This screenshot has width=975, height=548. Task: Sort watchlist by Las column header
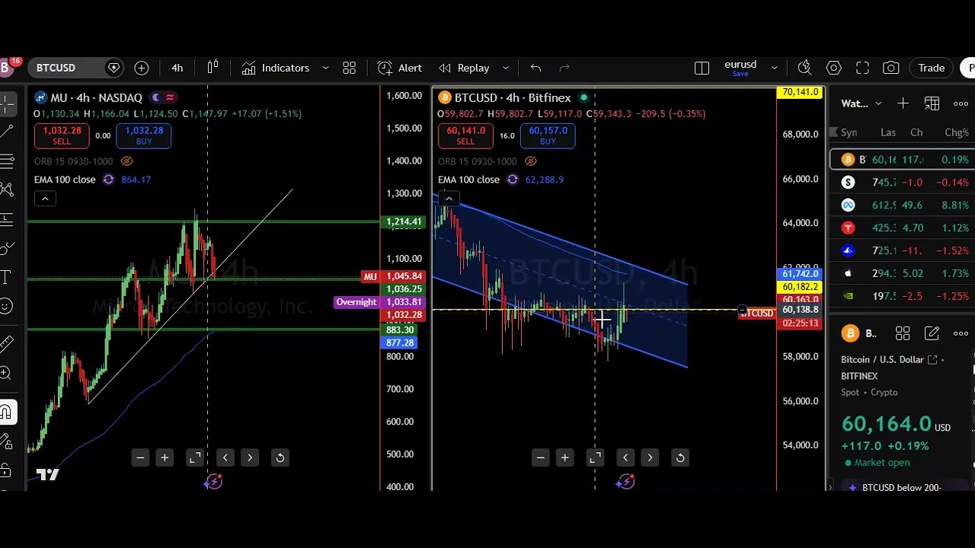[x=888, y=132]
